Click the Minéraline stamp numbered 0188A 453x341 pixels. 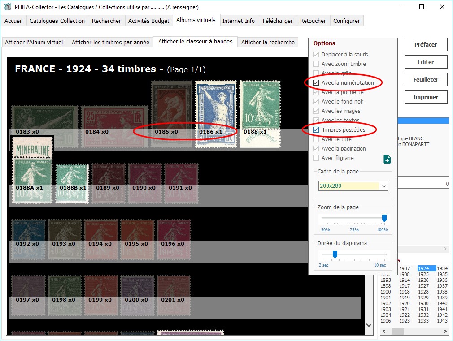click(32, 169)
